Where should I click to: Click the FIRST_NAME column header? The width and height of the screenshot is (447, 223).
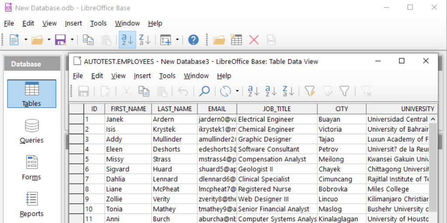(128, 109)
